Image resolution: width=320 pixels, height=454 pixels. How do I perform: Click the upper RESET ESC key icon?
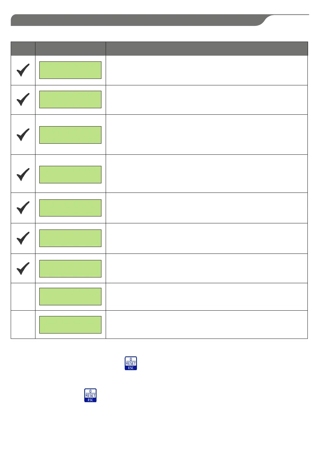[130, 363]
